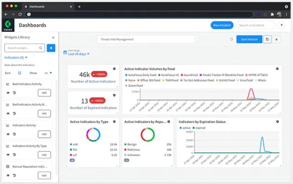Screen dimensions: 293x184
Task: Open settings gear of Indicators by Expiration Status
Action: coord(277,122)
